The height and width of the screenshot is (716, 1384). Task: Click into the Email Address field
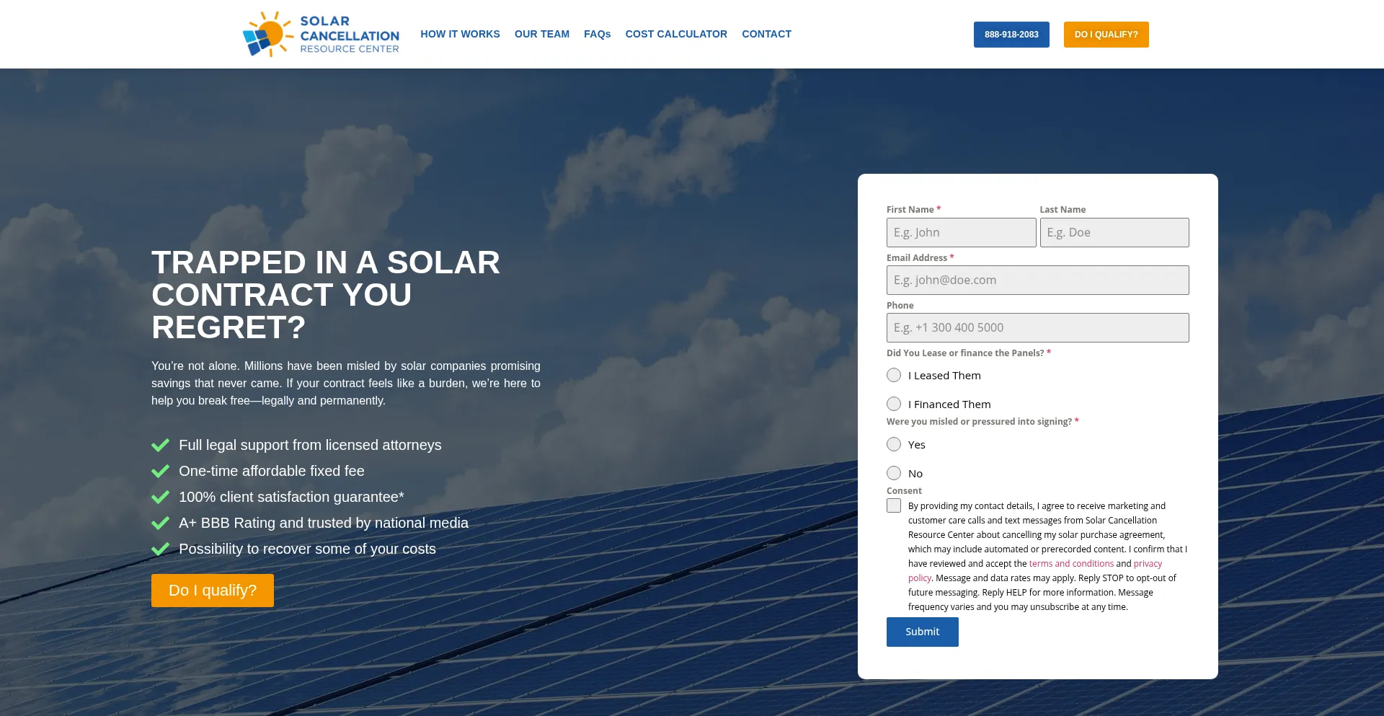click(1038, 280)
